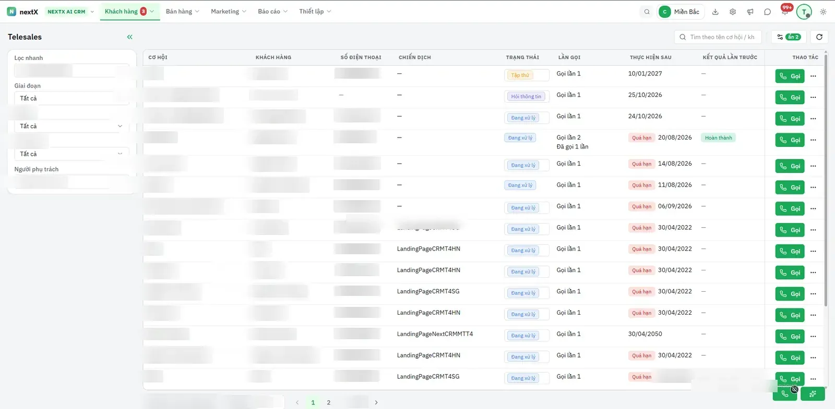835x409 pixels.
Task: Open the Bán hàng menu
Action: (183, 11)
